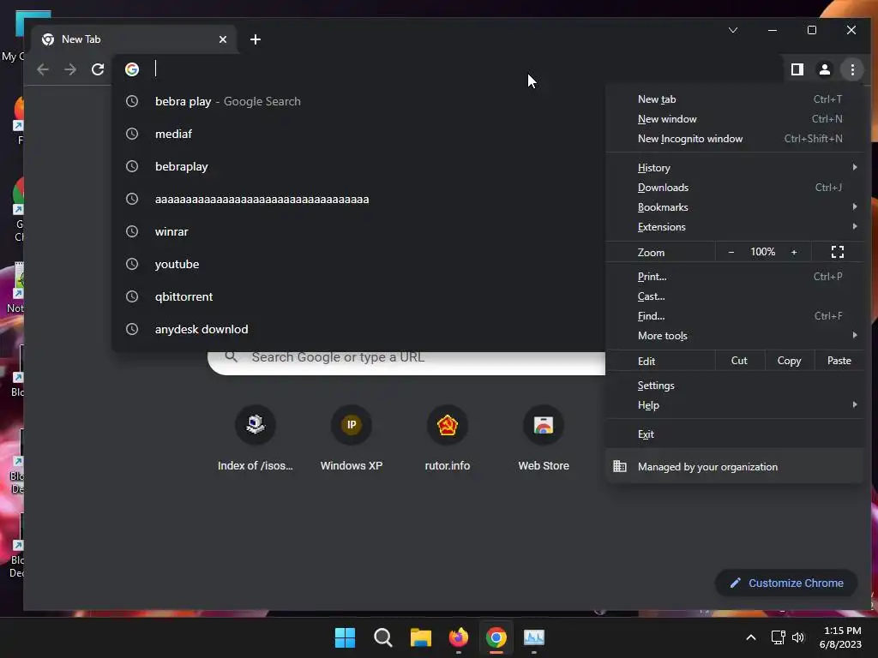Open Web Store shortcut tile
Image resolution: width=878 pixels, height=658 pixels.
[543, 438]
